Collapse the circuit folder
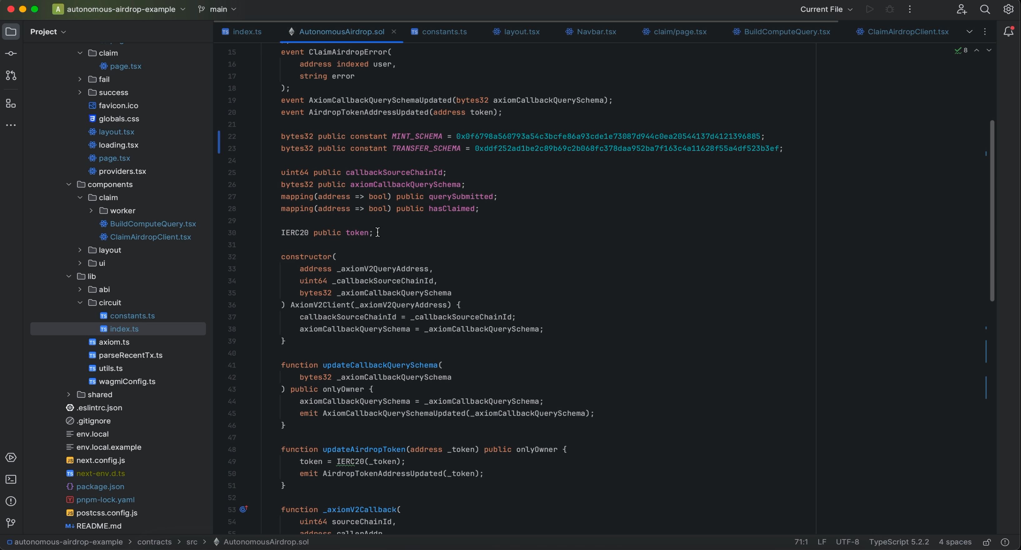 point(80,302)
